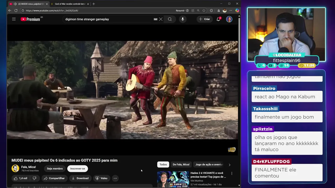Open the browser profile picture
The height and width of the screenshot is (188, 335).
225,10
